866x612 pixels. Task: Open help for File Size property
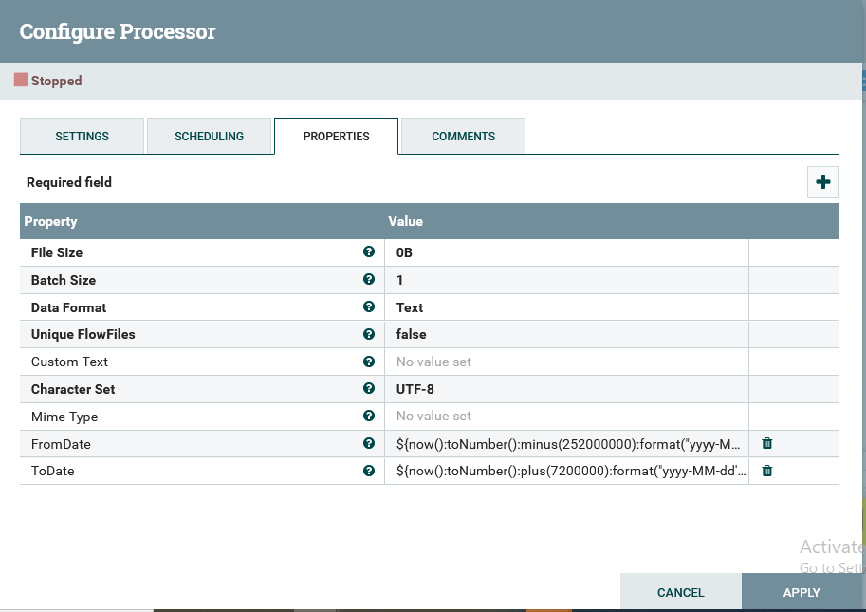(369, 251)
